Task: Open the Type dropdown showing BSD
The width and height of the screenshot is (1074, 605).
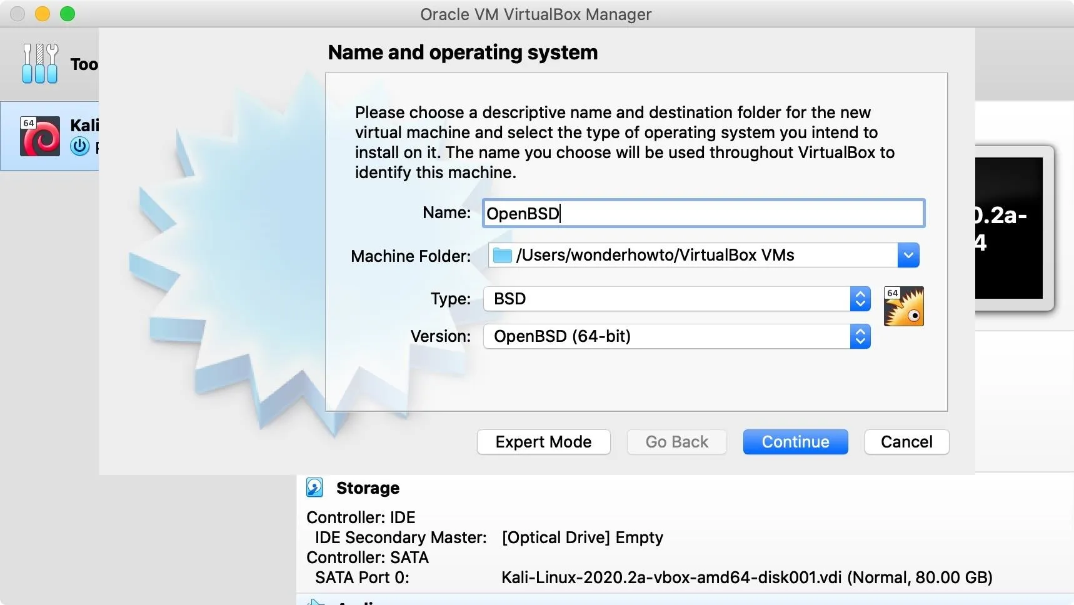Action: (x=676, y=299)
